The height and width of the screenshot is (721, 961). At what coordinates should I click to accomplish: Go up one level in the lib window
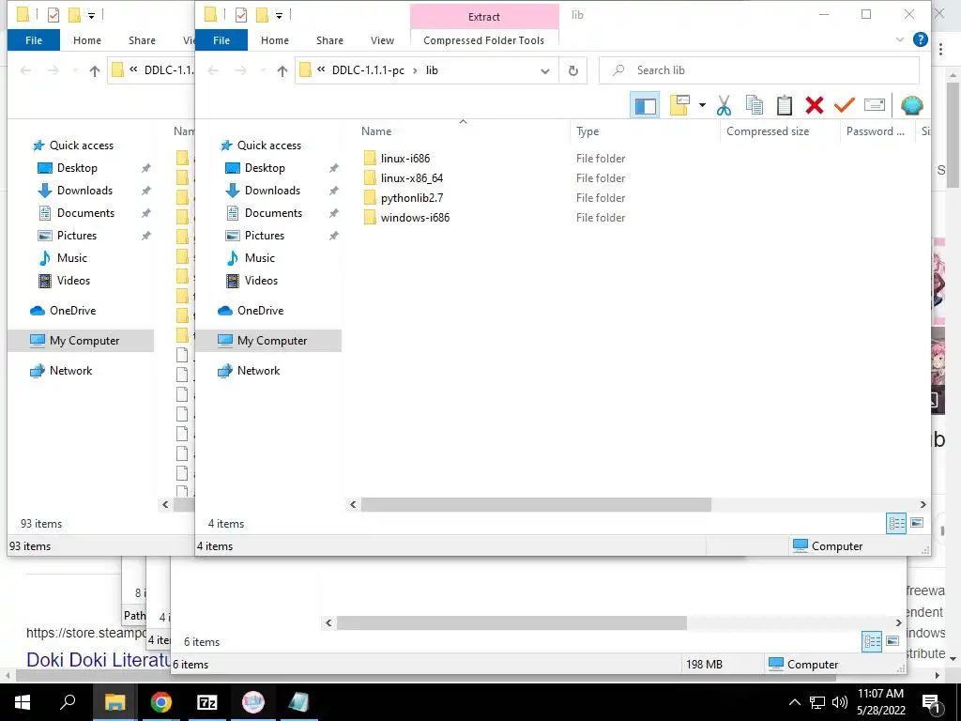[282, 71]
